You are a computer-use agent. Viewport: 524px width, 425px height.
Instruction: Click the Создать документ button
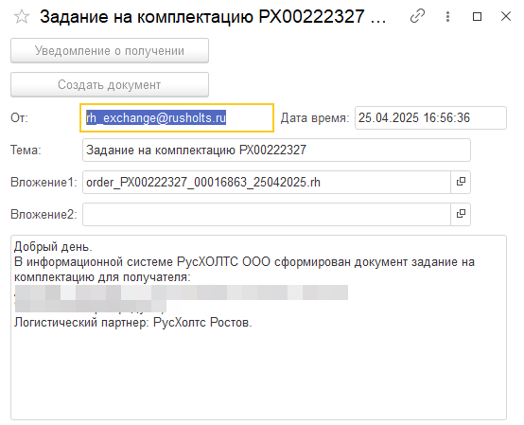[x=110, y=84]
